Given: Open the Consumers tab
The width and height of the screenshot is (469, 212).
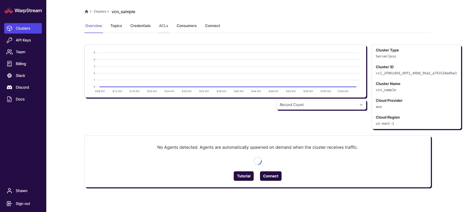Looking at the screenshot, I should [187, 26].
